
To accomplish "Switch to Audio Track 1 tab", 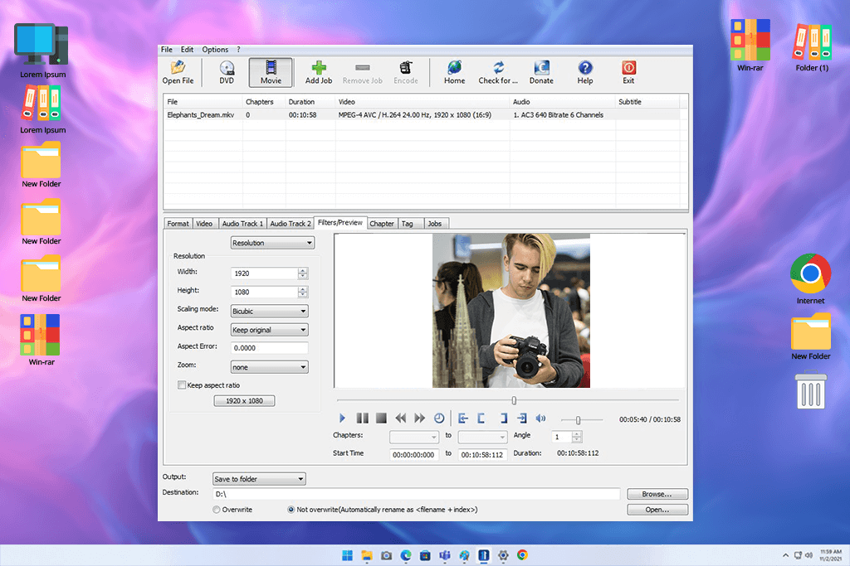I will point(242,224).
